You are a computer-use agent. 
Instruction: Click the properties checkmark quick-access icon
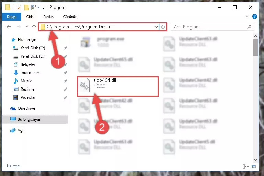point(19,8)
